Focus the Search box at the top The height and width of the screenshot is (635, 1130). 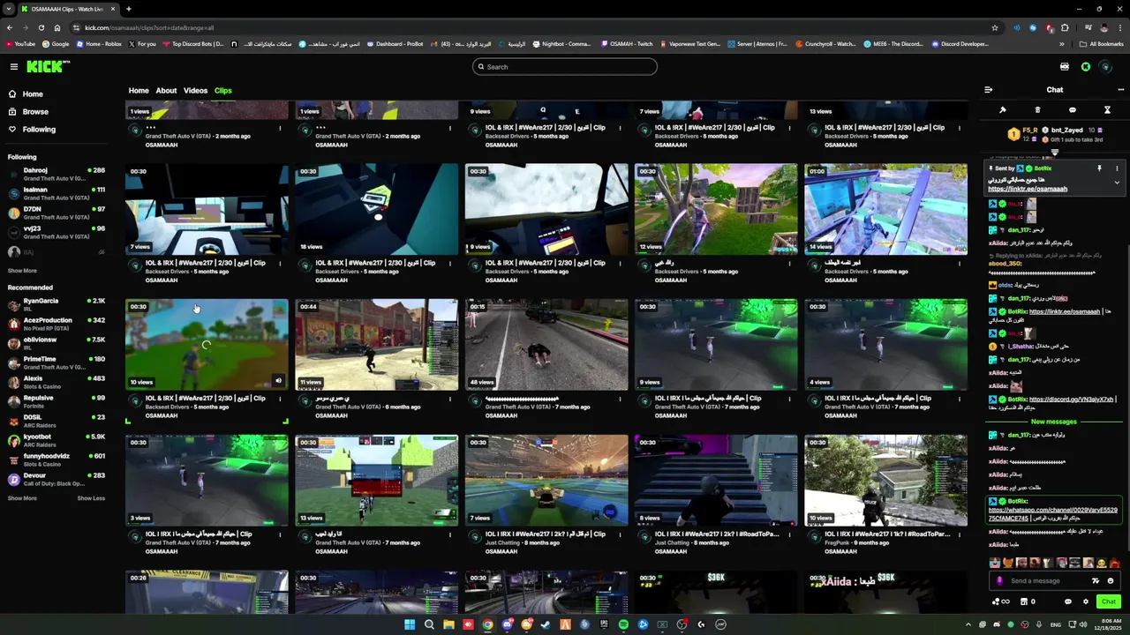click(x=565, y=67)
